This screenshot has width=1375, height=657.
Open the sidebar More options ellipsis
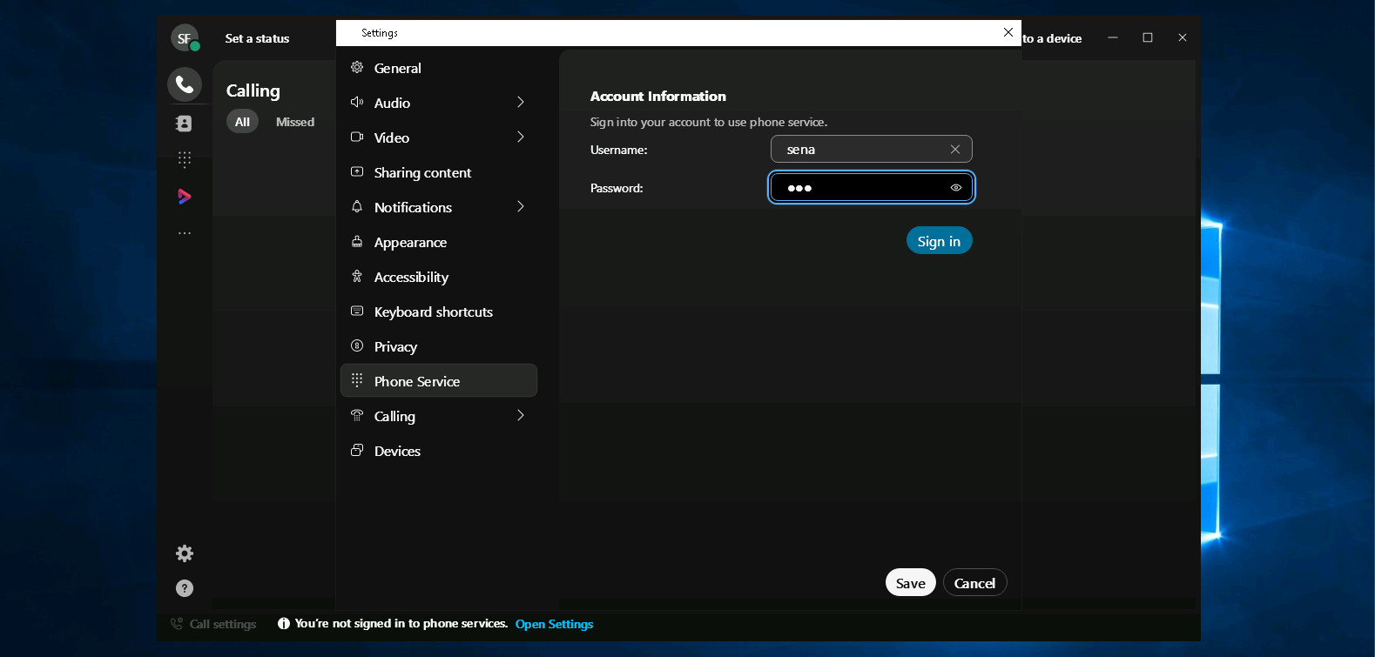(185, 233)
